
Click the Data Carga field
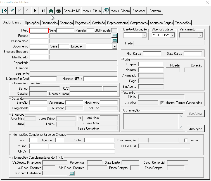(193, 54)
